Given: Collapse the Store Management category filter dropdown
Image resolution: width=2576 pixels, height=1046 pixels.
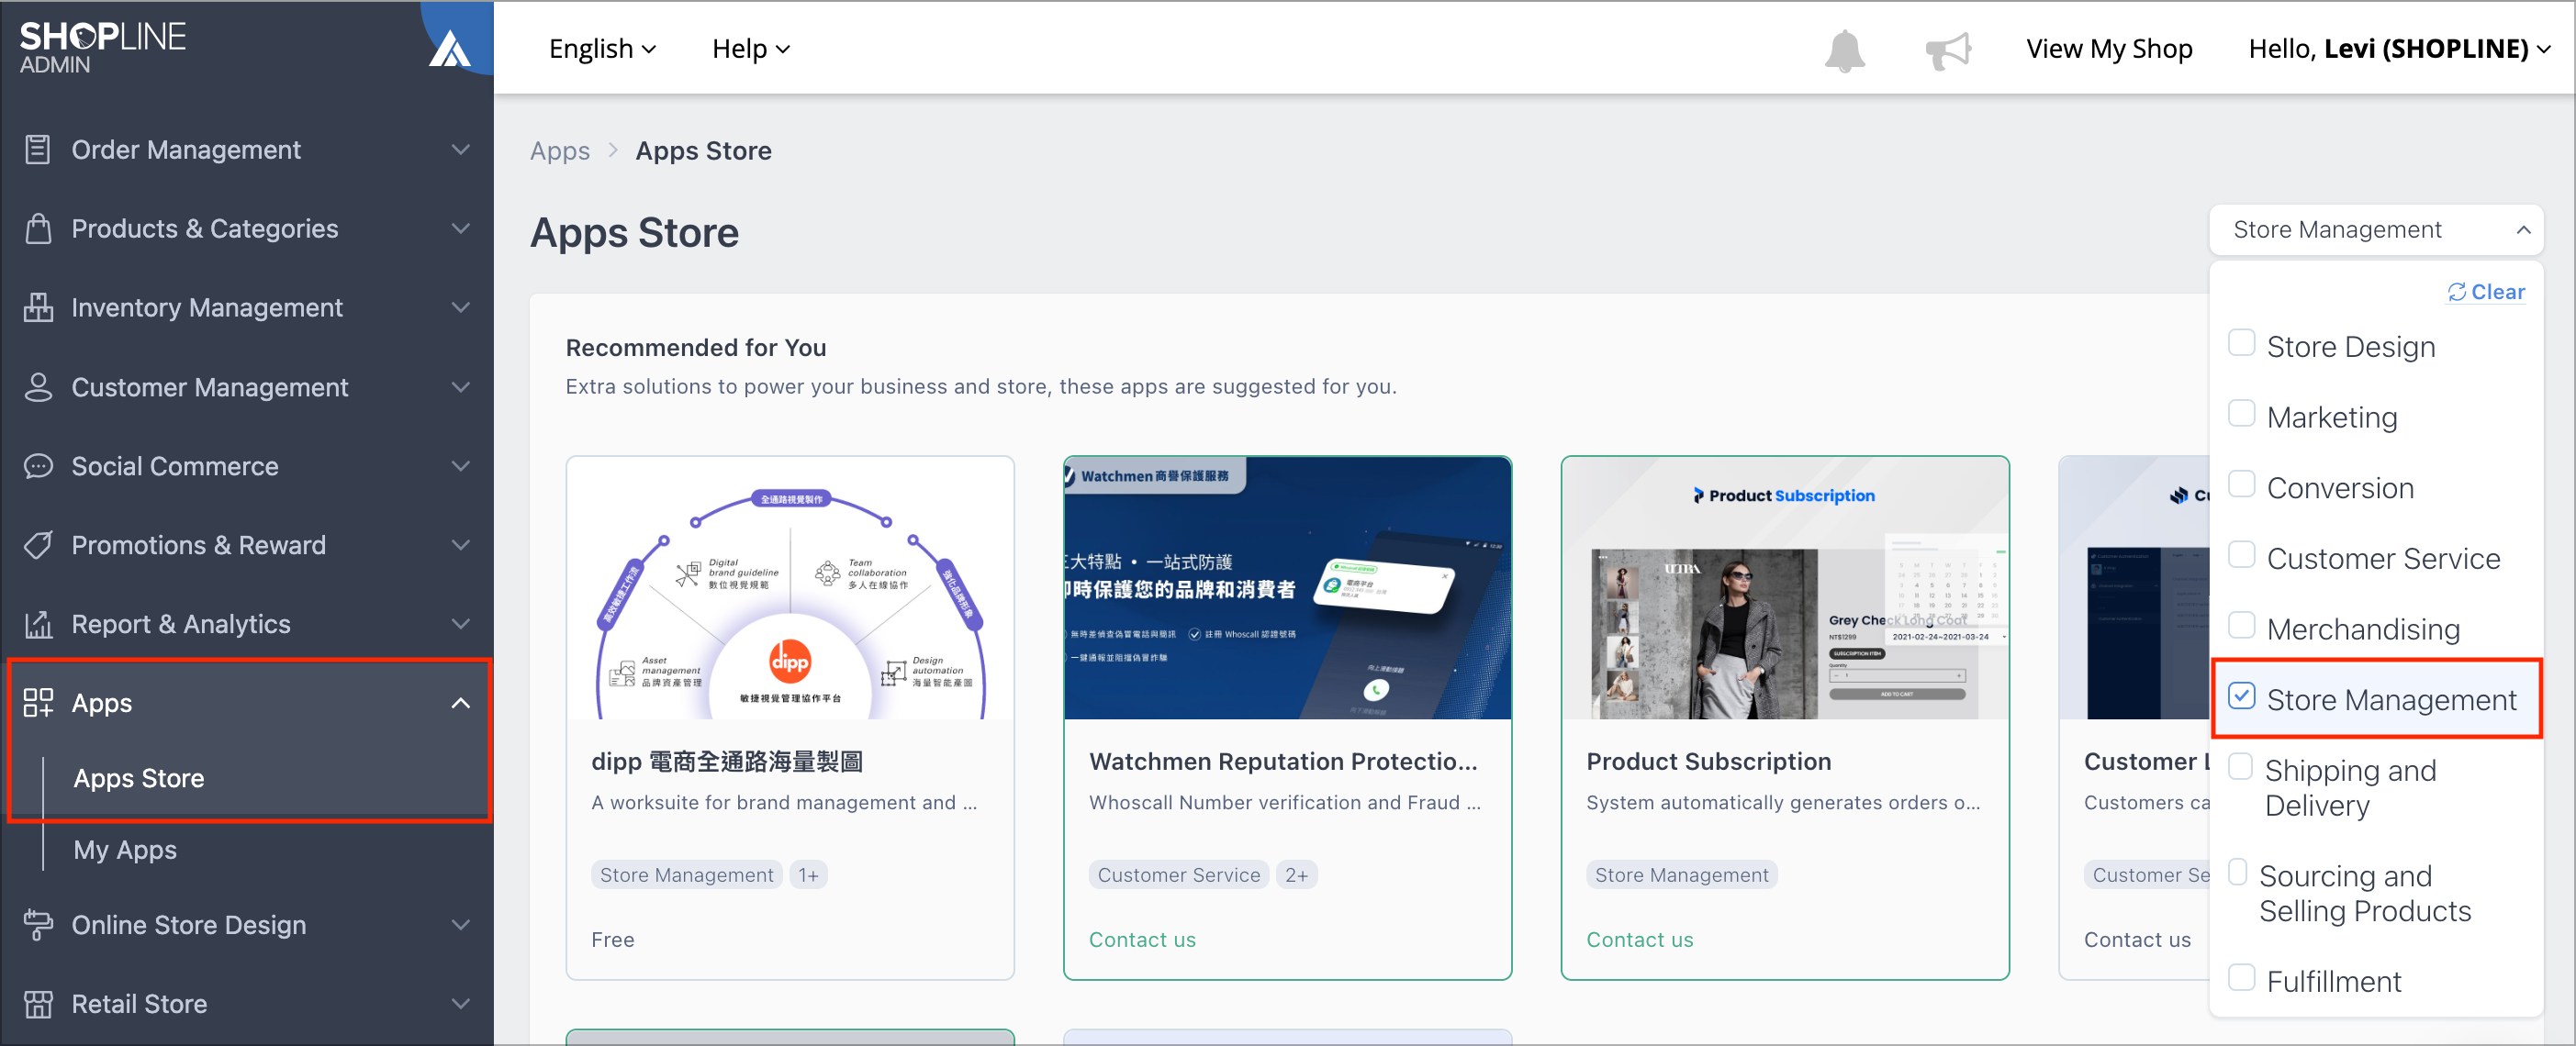Looking at the screenshot, I should click(2375, 229).
